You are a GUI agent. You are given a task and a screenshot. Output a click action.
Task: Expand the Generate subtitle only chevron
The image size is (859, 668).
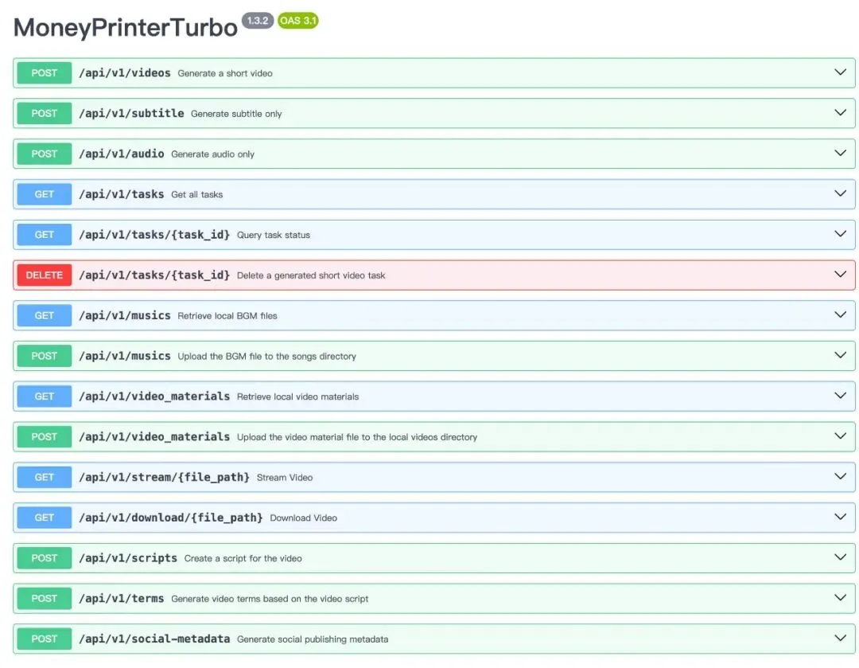840,113
